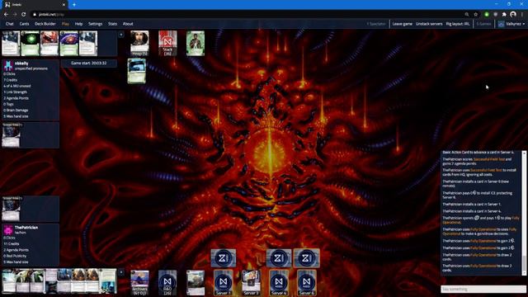Viewport: 528px width, 297px height.
Task: Click the ICE protecting Server 1
Action: coord(224,258)
